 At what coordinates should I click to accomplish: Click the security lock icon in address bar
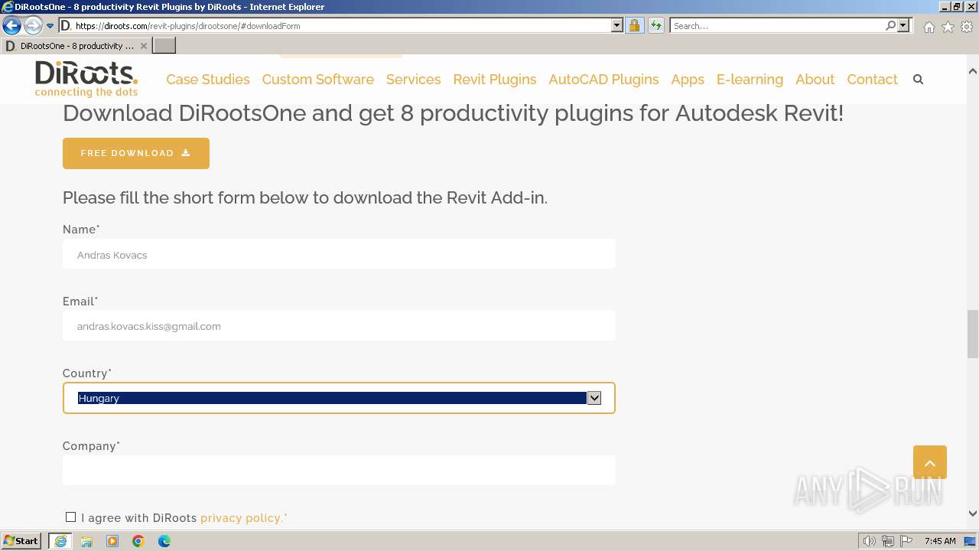pos(634,26)
